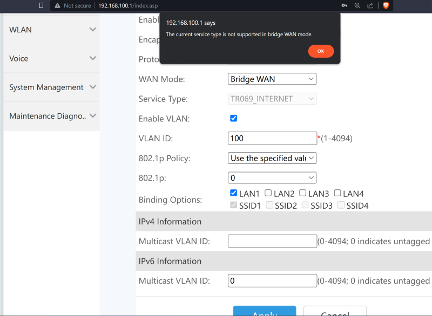Open the 802.1p Policy dropdown

coord(272,159)
